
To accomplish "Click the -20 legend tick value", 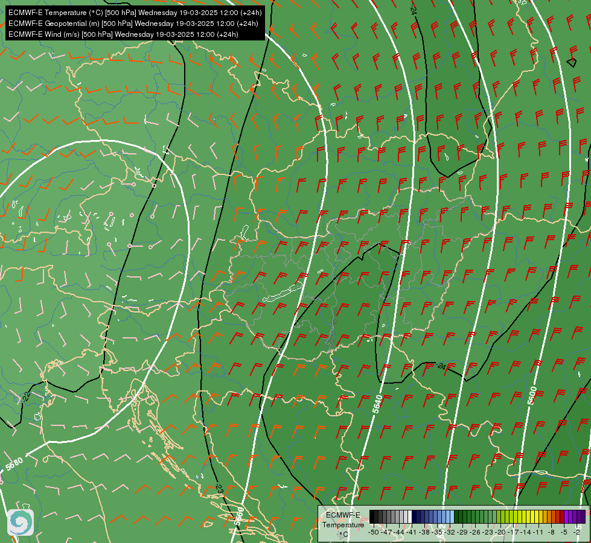I will pos(501,532).
